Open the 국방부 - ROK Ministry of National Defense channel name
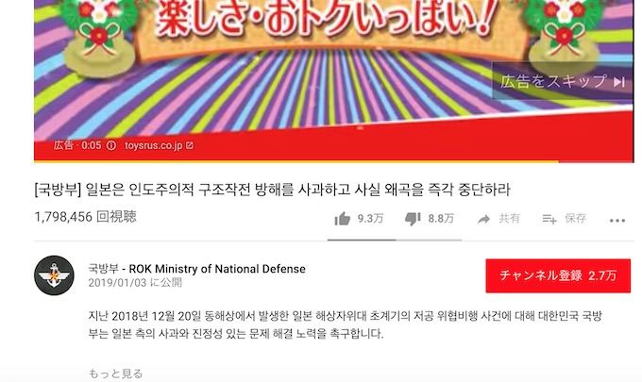The width and height of the screenshot is (642, 382). pos(197,269)
